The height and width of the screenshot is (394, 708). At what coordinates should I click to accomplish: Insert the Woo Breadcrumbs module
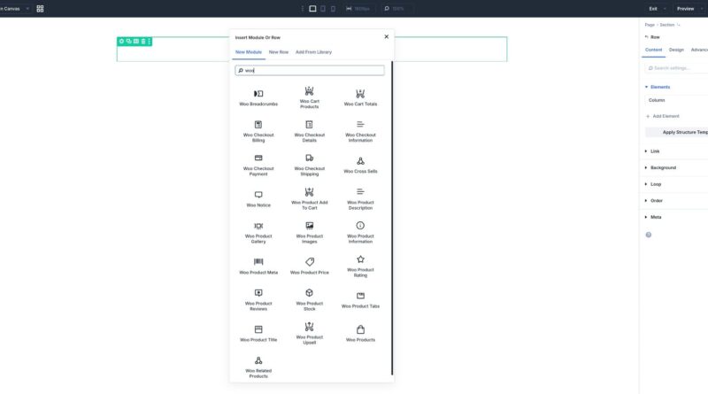[258, 97]
